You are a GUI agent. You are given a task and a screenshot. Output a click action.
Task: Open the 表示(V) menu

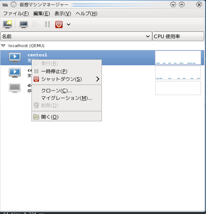click(x=63, y=13)
